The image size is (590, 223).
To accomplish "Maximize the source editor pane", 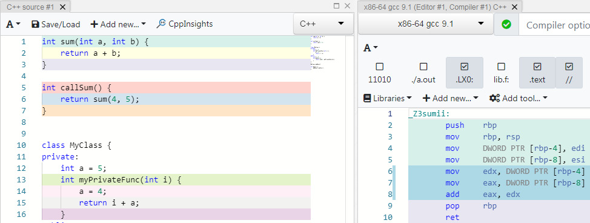I will (336, 5).
